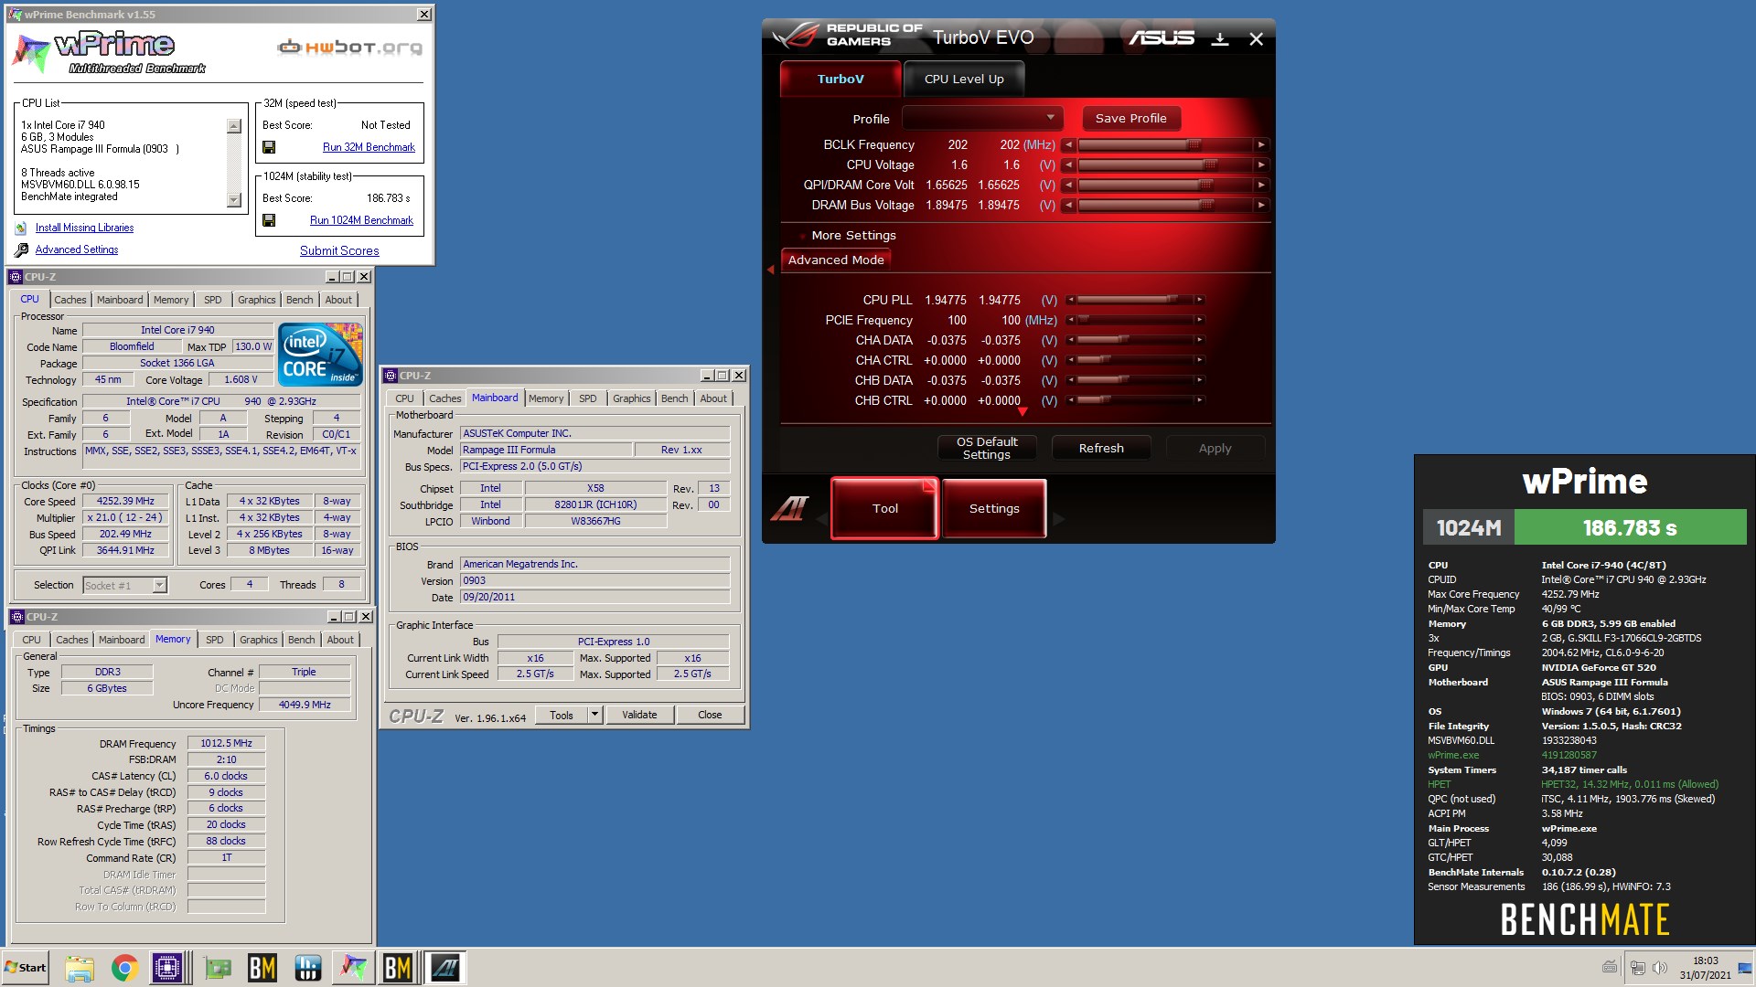This screenshot has height=987, width=1756.
Task: Click the first BenchMate BM taskbar icon
Action: click(262, 968)
